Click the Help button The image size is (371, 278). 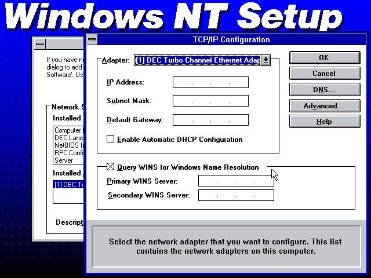325,122
